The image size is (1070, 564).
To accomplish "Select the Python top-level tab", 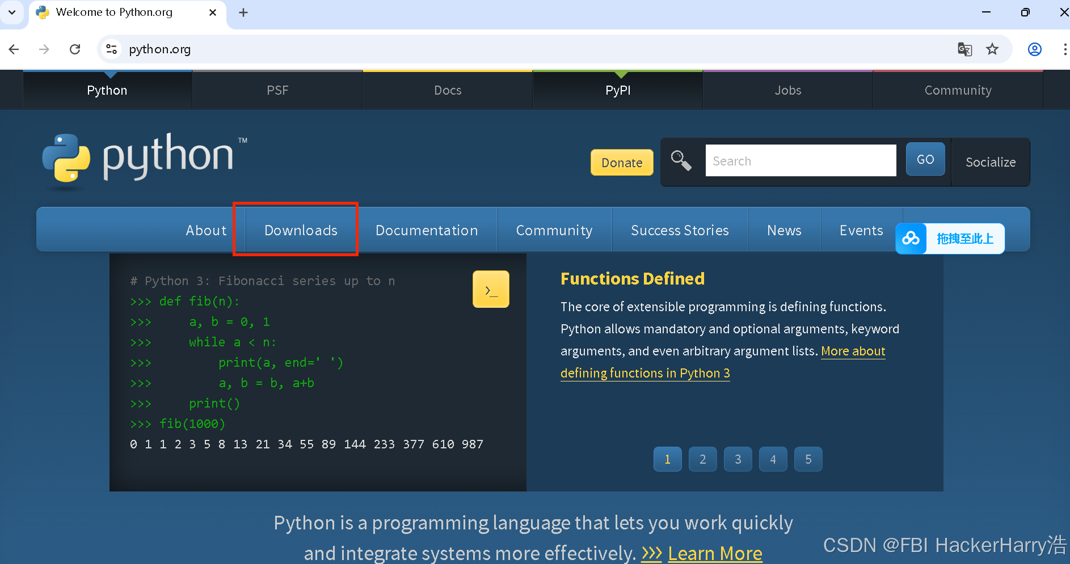I will pyautogui.click(x=107, y=90).
